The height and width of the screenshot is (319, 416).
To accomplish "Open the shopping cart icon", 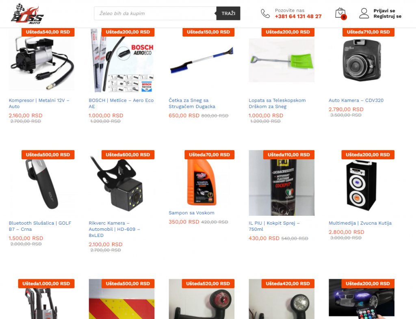I will 340,13.
